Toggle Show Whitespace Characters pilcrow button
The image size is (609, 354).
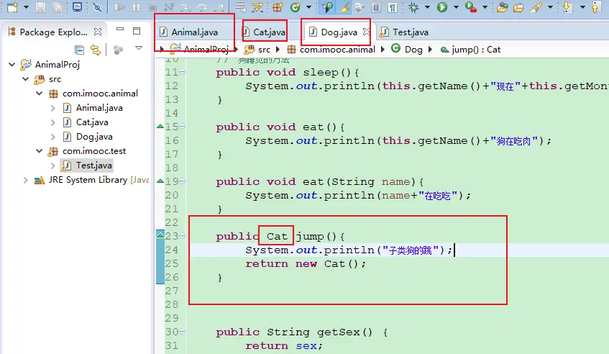tap(392, 8)
